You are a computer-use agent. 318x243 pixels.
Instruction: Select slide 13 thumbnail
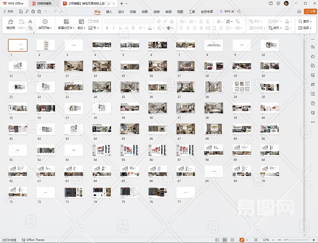pyautogui.click(x=74, y=66)
